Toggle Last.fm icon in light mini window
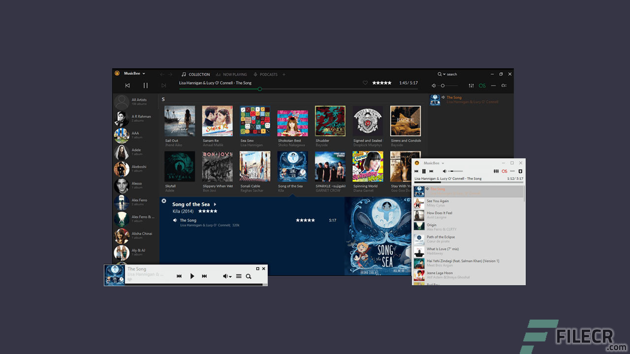Screen dimensions: 630x354 pyautogui.click(x=504, y=171)
